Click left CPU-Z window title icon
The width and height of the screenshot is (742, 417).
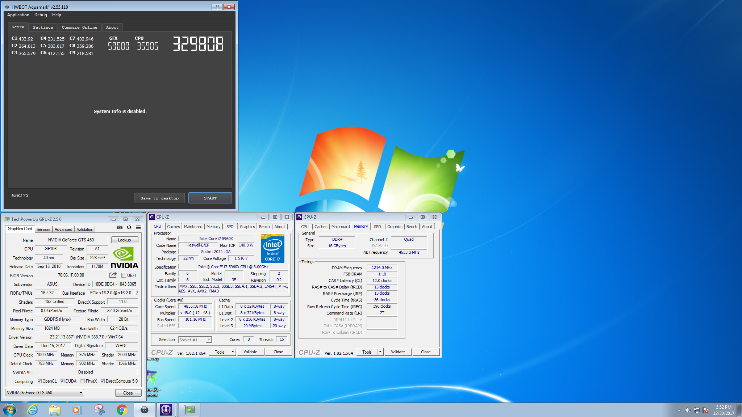coord(152,217)
